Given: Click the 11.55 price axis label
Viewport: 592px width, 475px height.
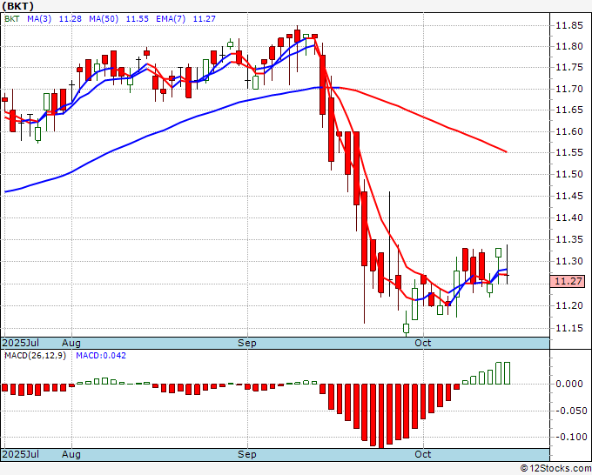Looking at the screenshot, I should 569,152.
